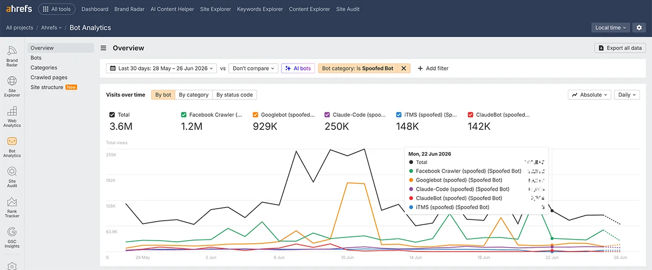Expand the Don't compare dropdown
The width and height of the screenshot is (652, 270).
click(x=254, y=68)
